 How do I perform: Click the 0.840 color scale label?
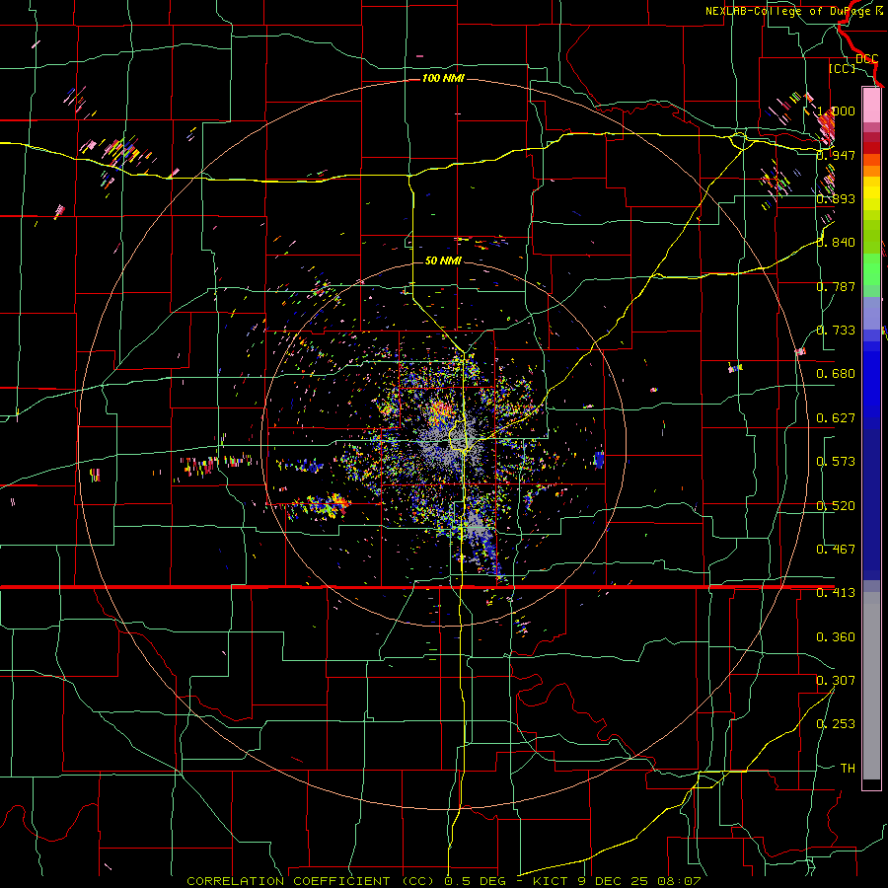tap(836, 243)
